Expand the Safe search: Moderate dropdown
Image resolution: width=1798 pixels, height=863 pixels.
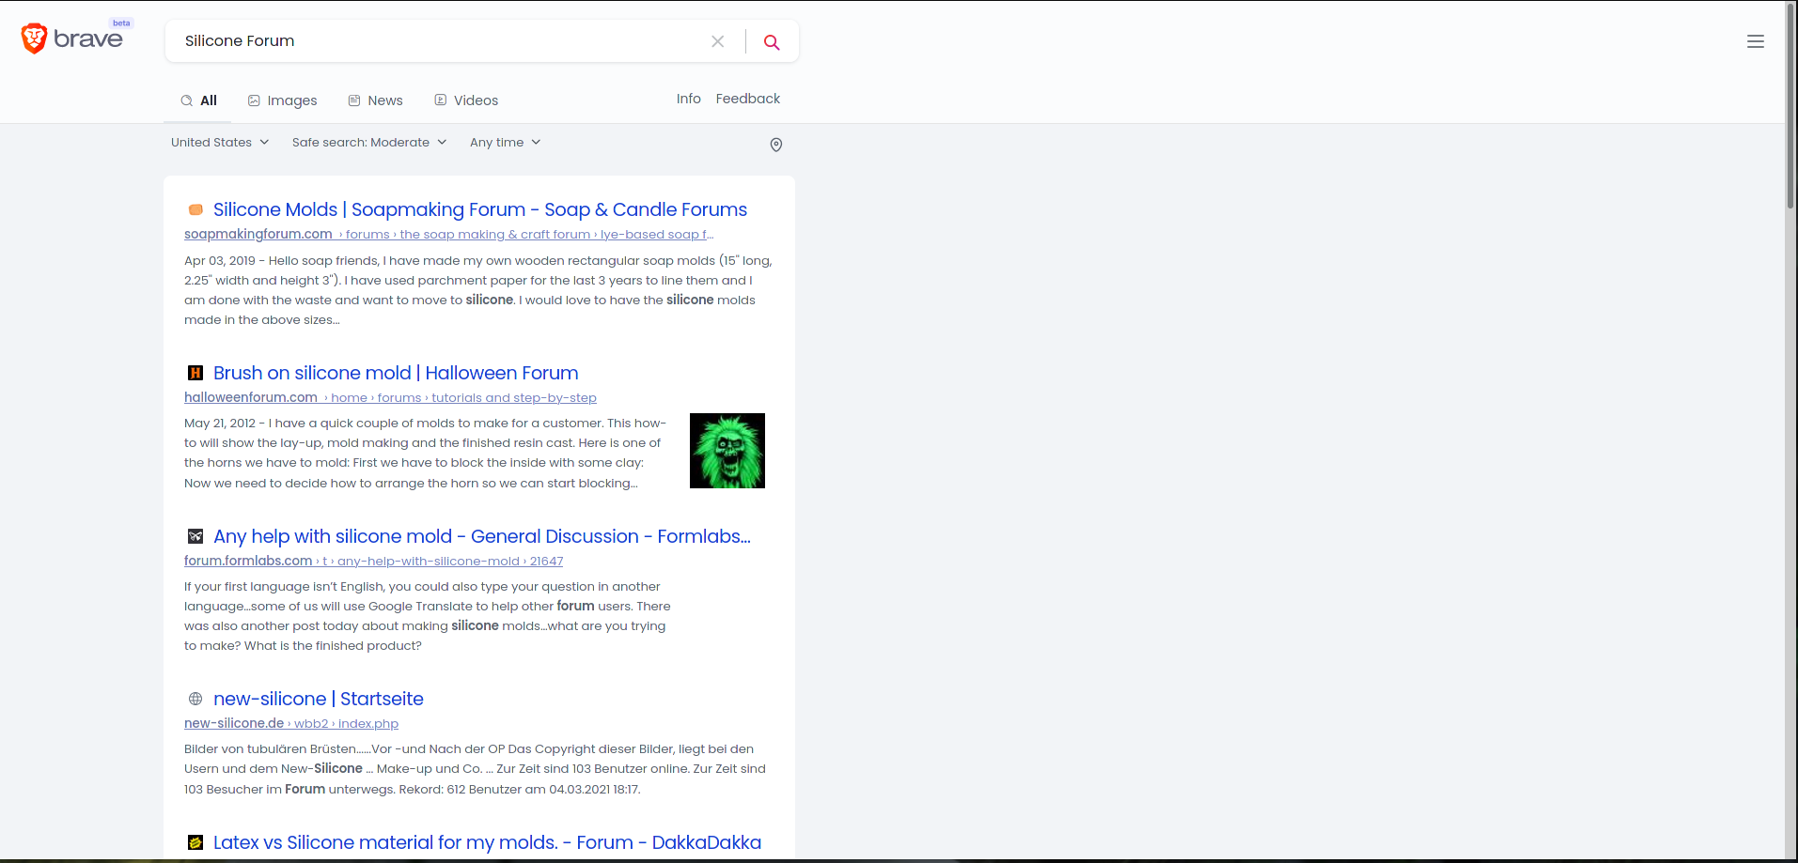pyautogui.click(x=369, y=143)
